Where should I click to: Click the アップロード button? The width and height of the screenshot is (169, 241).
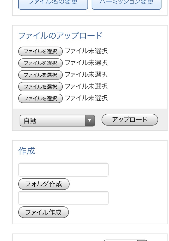coord(130,120)
